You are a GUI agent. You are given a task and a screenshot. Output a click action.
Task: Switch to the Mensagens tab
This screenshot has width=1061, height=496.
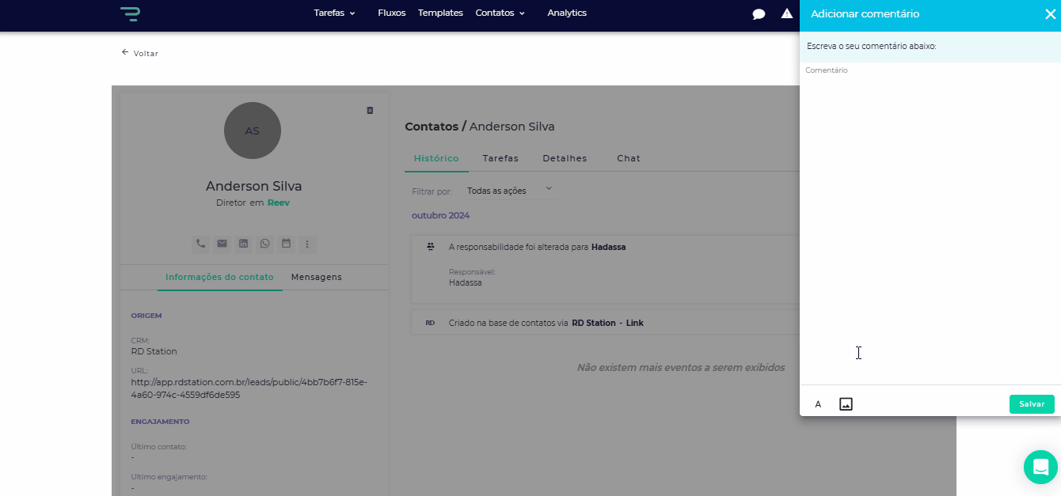point(317,277)
